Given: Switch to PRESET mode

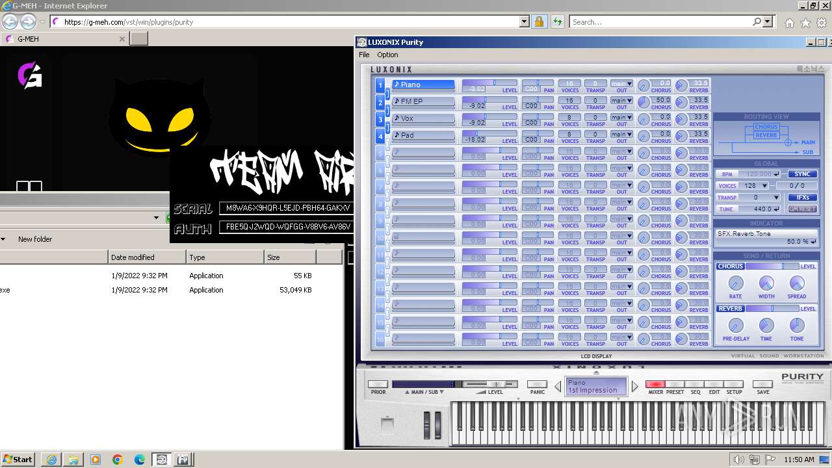Looking at the screenshot, I should click(x=675, y=385).
